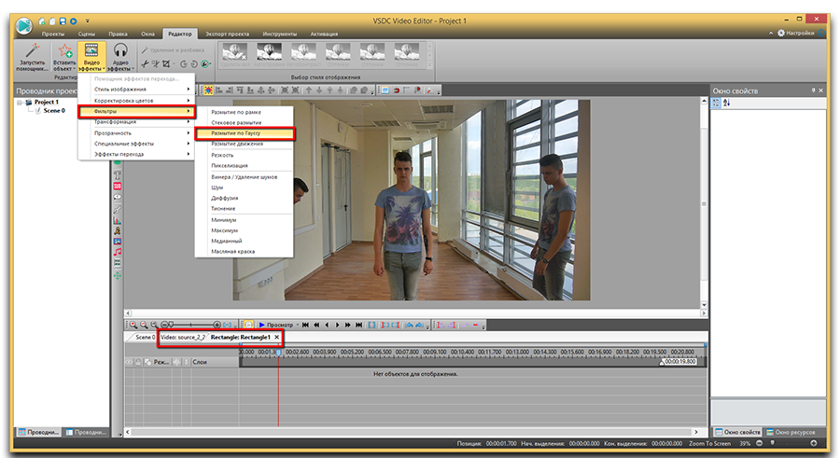Choose the Пикселизация filter
Image resolution: width=840 pixels, height=458 pixels.
[x=245, y=165]
